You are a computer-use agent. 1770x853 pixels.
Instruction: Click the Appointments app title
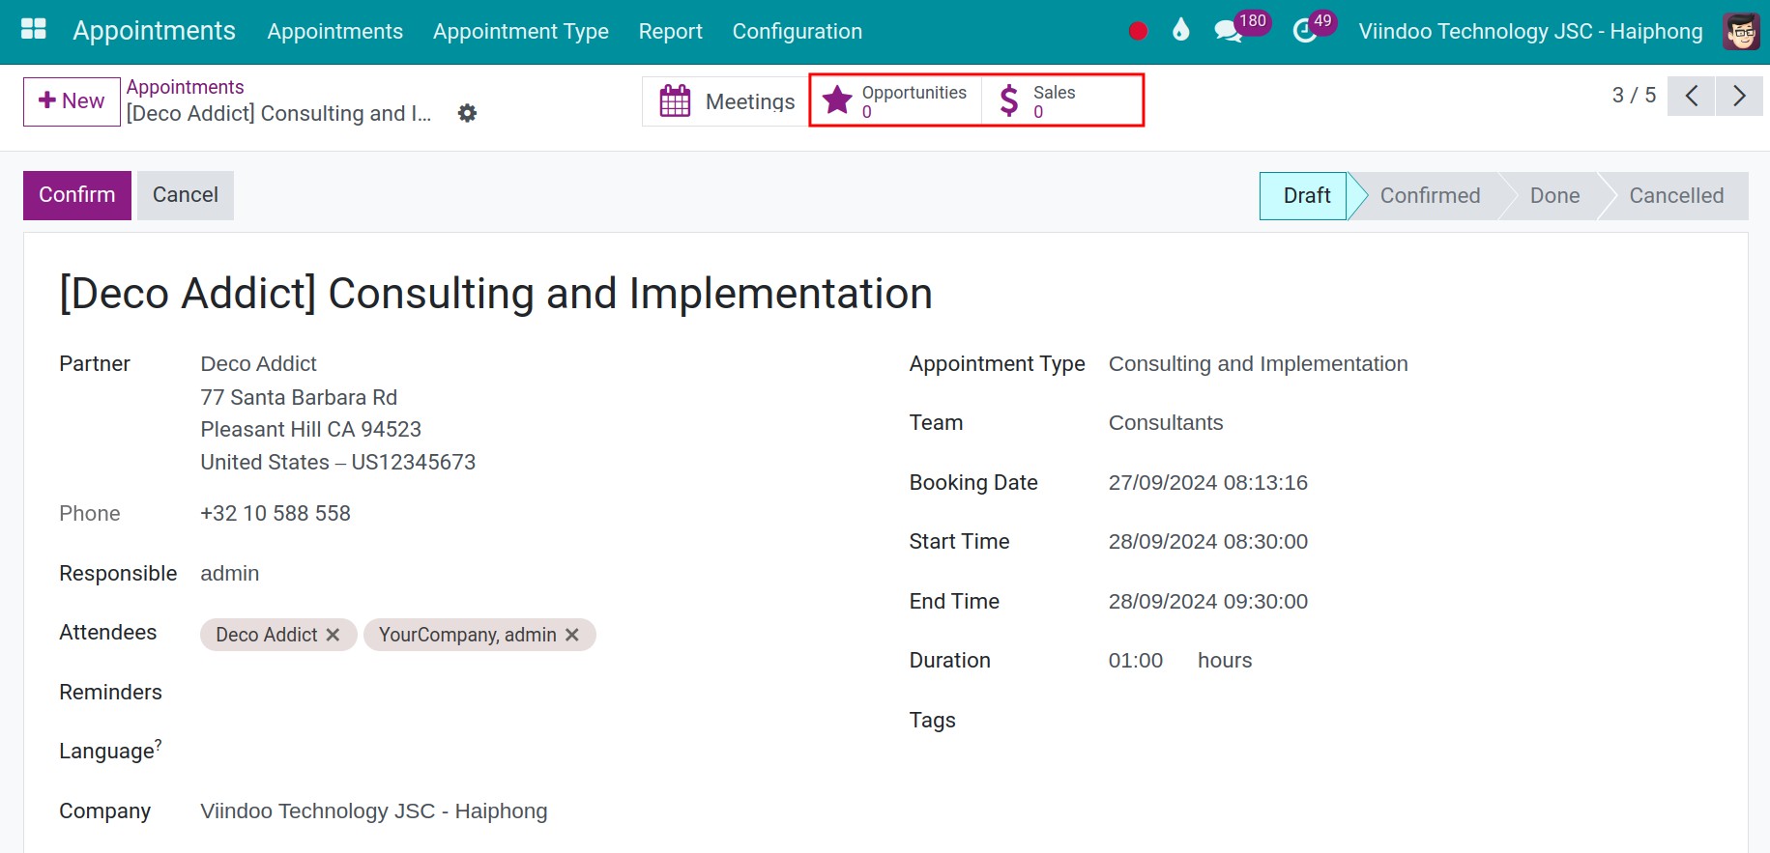point(154,30)
